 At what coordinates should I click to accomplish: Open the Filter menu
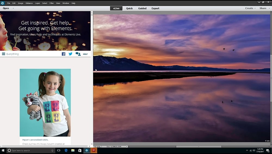51,3
